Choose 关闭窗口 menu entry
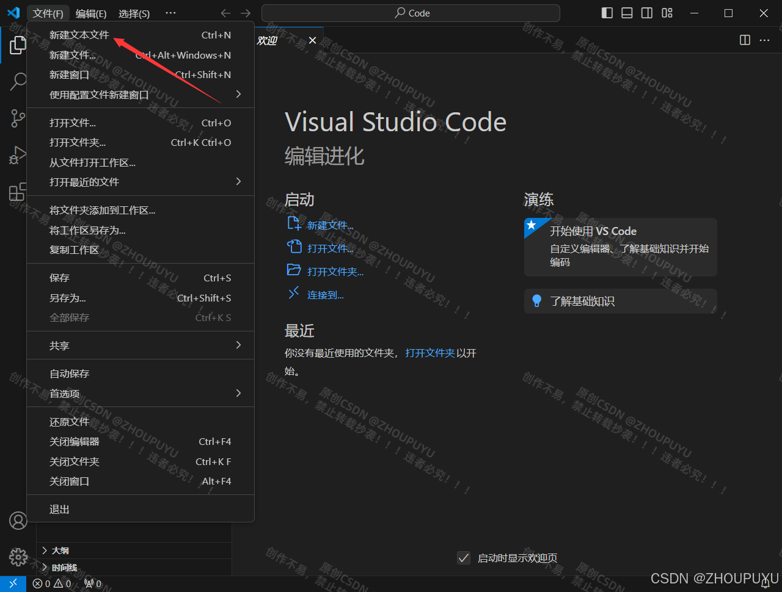The height and width of the screenshot is (592, 782). [x=141, y=481]
